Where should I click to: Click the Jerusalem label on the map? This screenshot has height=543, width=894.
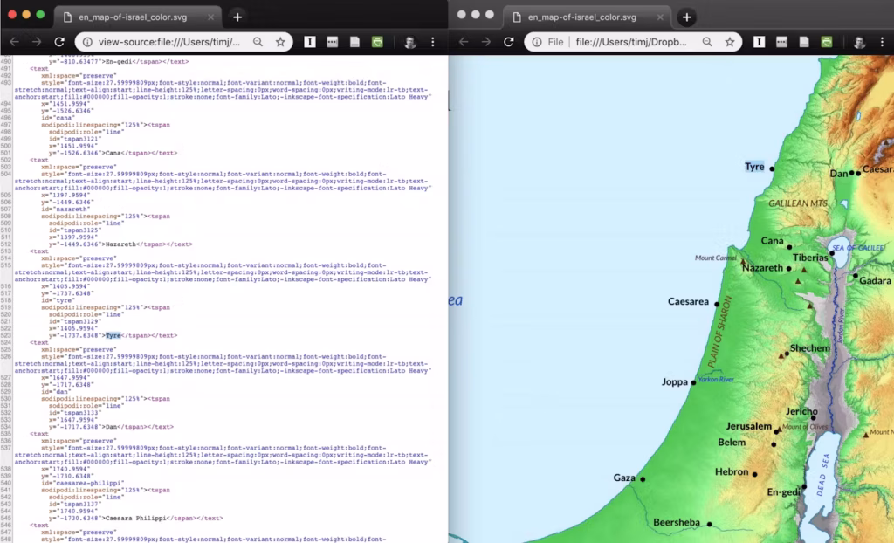749,427
